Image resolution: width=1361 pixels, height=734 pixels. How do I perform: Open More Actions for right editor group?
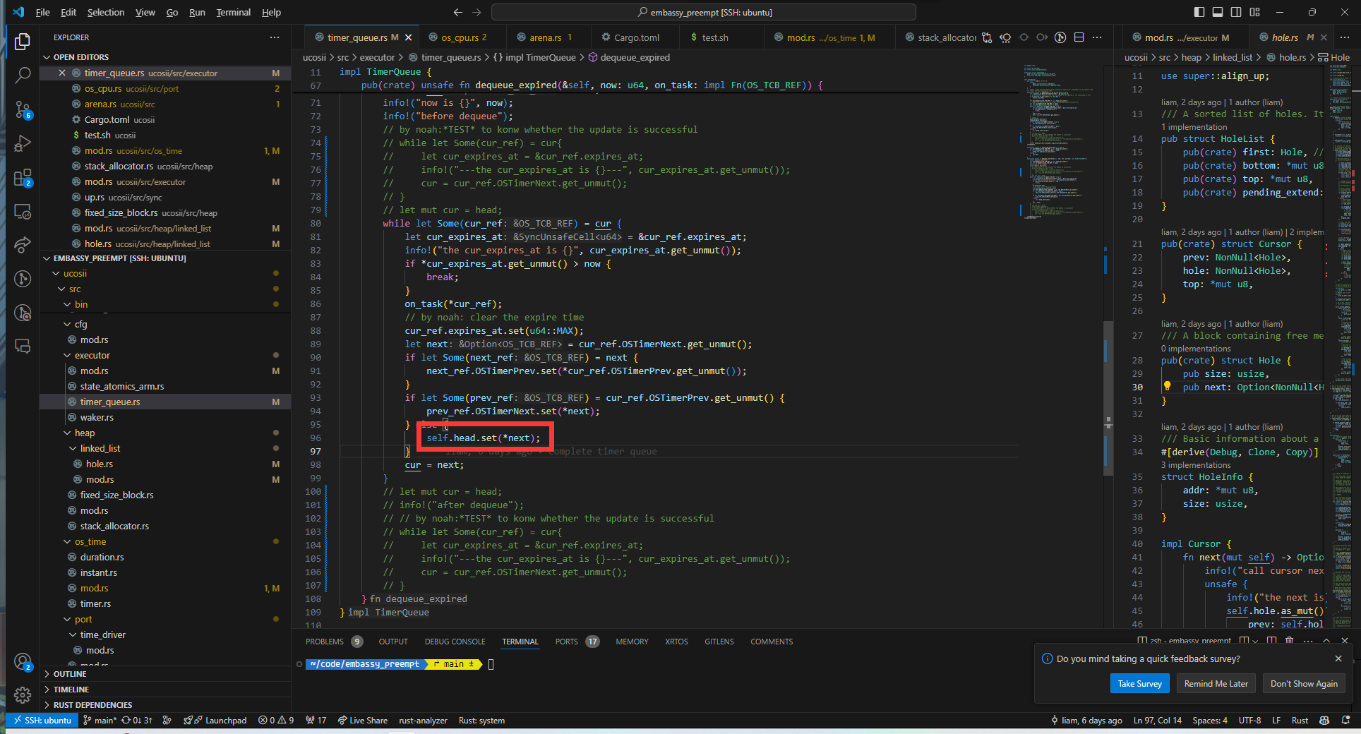point(1345,37)
